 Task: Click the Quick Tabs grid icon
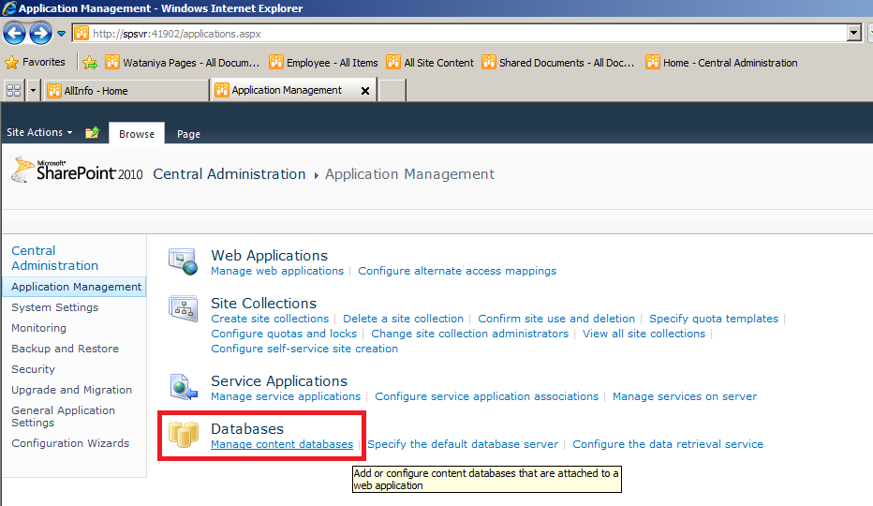(x=13, y=90)
